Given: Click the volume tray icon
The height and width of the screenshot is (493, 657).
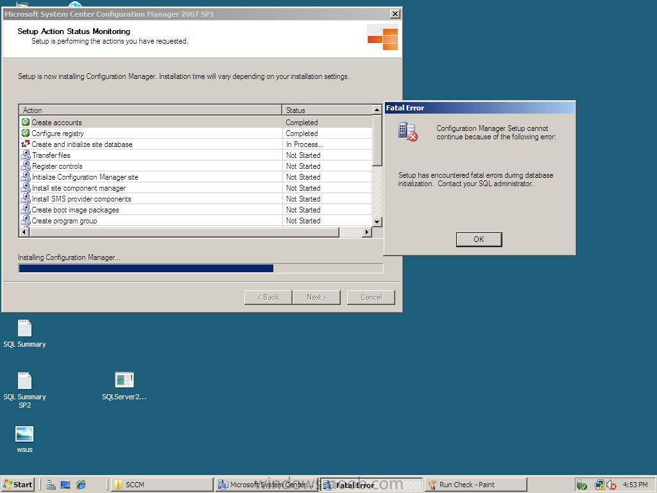Looking at the screenshot, I should click(x=611, y=485).
